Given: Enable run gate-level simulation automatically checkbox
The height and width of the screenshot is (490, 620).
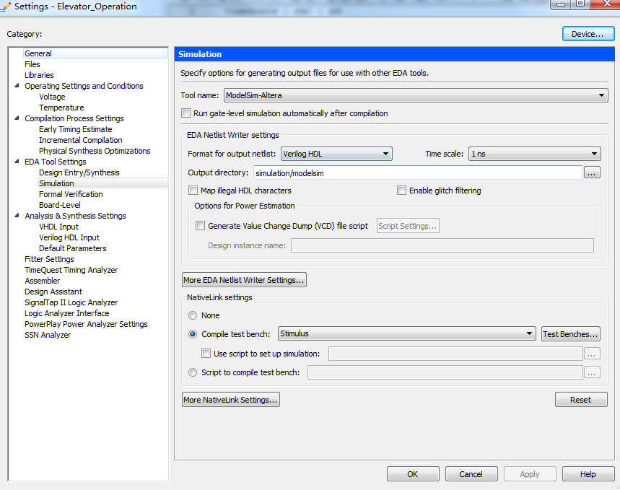Looking at the screenshot, I should pyautogui.click(x=185, y=113).
